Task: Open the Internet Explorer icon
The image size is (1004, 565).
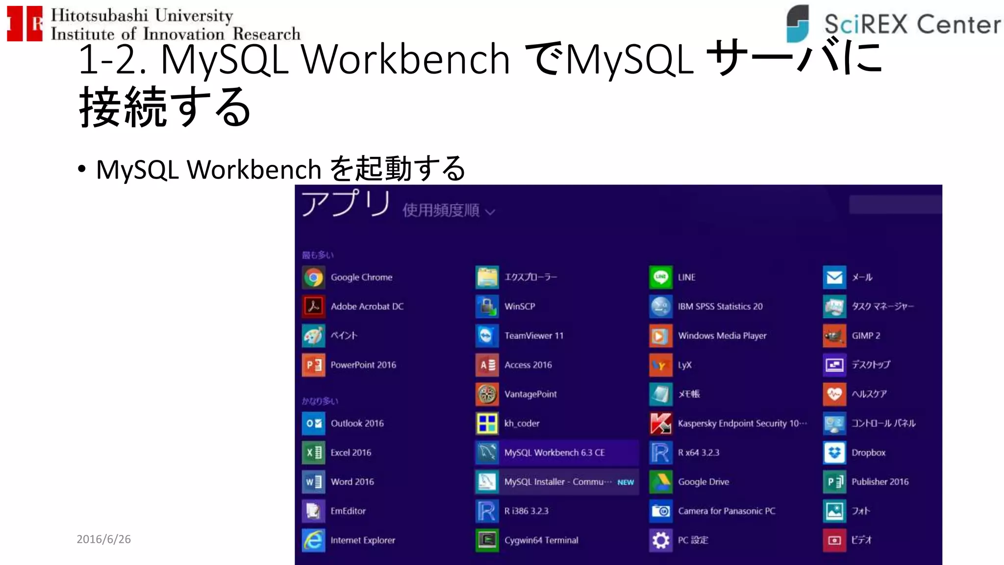Action: (313, 540)
